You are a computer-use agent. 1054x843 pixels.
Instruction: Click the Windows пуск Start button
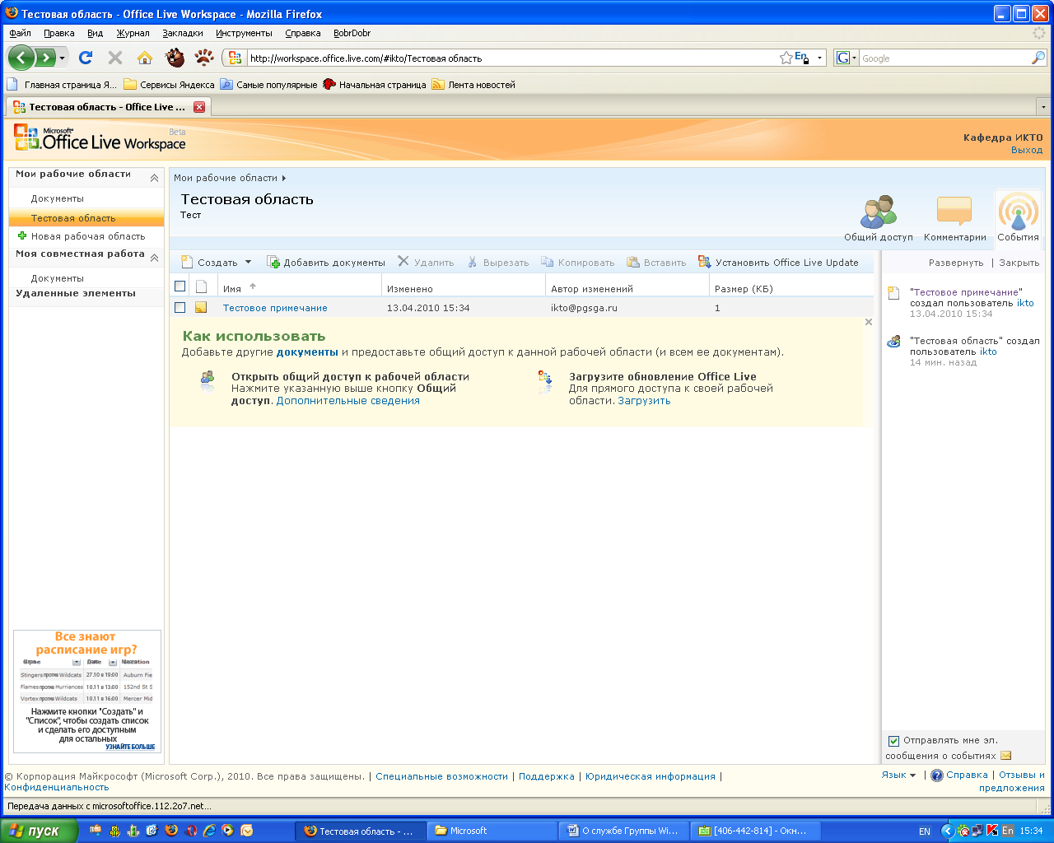(40, 831)
